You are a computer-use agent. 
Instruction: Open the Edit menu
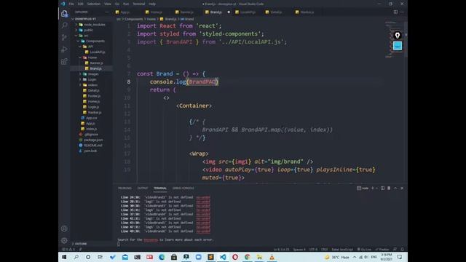(81, 4)
